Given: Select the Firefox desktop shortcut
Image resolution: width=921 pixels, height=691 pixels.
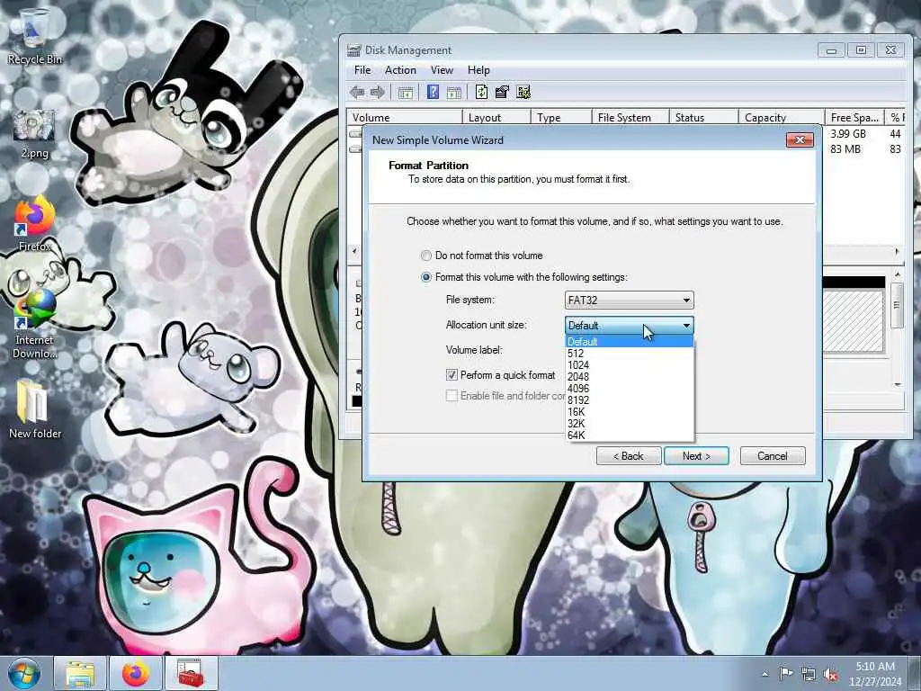Looking at the screenshot, I should [x=35, y=225].
